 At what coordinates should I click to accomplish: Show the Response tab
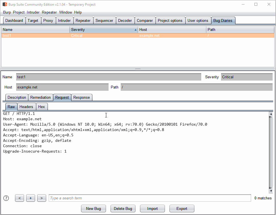82,98
